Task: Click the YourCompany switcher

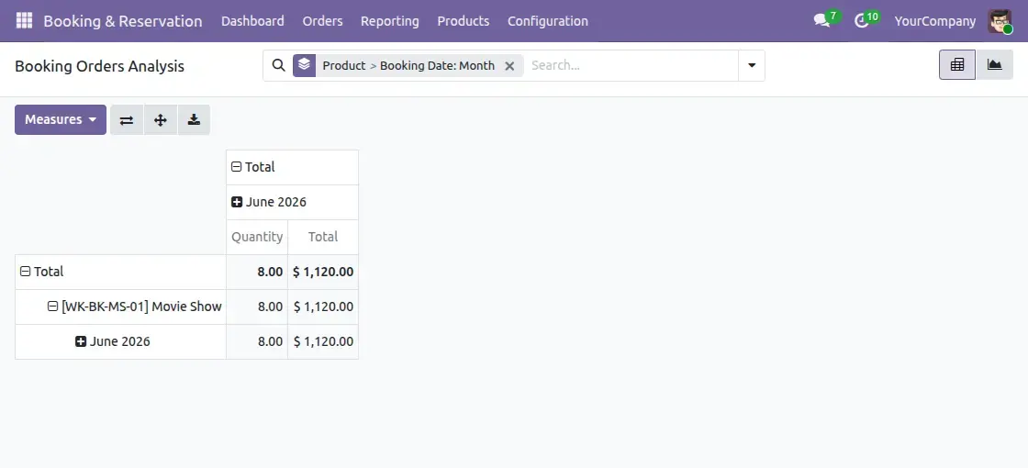Action: point(935,21)
